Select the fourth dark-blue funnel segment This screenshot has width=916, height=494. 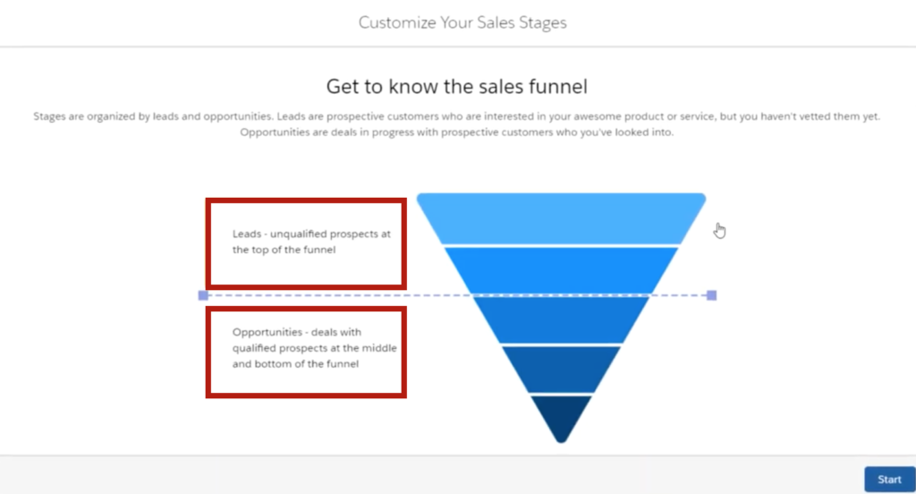pos(561,370)
